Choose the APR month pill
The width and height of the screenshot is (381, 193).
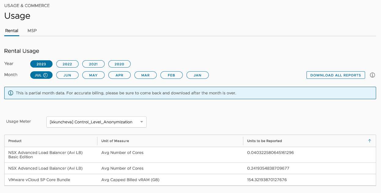click(x=119, y=75)
